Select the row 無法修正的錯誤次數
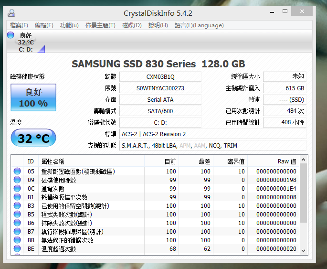This screenshot has width=327, height=269. tap(155, 240)
